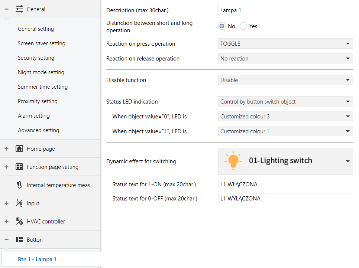The width and height of the screenshot is (359, 268).
Task: Select Yes for short and long distinction
Action: pyautogui.click(x=243, y=26)
